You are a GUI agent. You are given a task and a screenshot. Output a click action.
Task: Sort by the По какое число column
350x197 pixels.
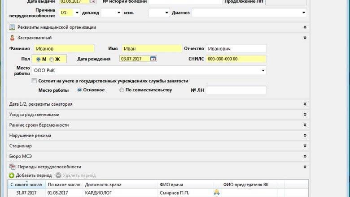64,184
